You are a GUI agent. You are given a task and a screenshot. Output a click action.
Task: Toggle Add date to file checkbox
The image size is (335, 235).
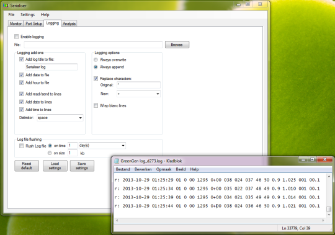(21, 74)
